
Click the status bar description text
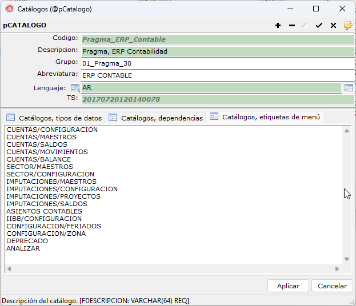click(x=95, y=301)
